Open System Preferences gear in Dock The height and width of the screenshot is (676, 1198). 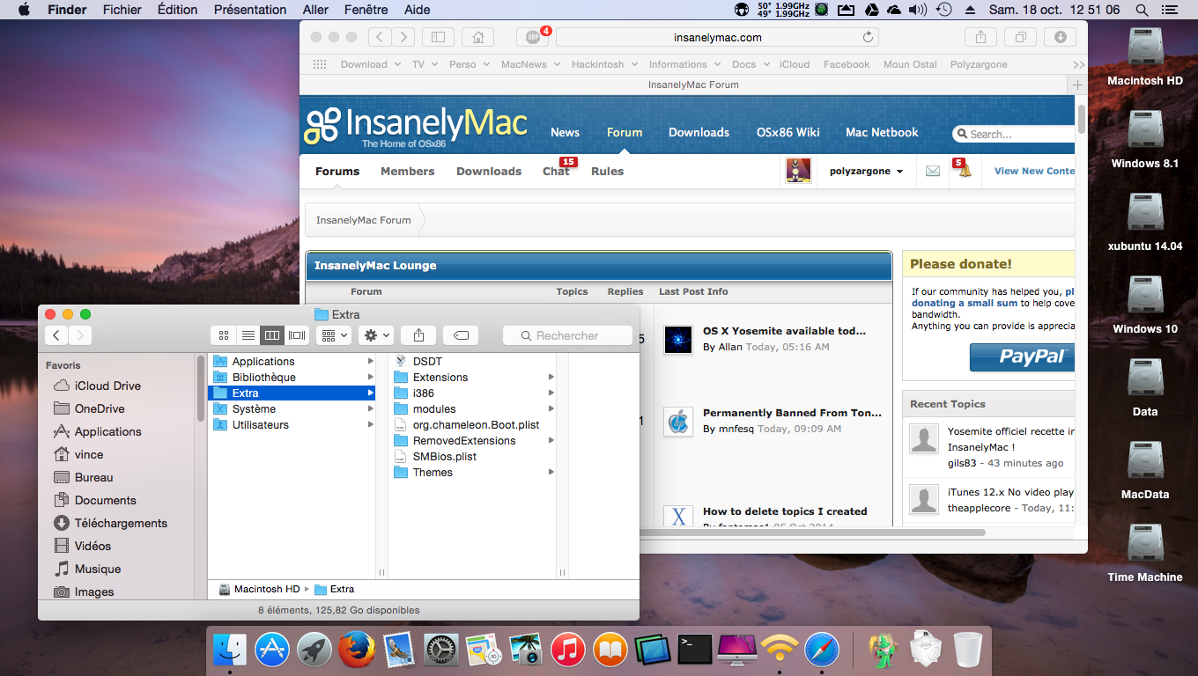441,650
